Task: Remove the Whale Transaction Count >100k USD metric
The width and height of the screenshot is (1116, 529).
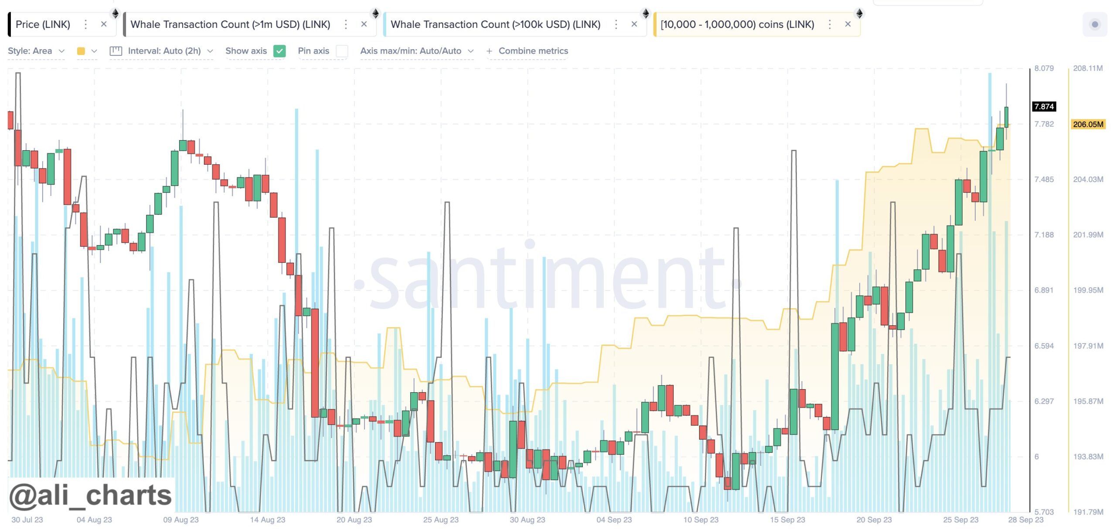Action: coord(634,24)
